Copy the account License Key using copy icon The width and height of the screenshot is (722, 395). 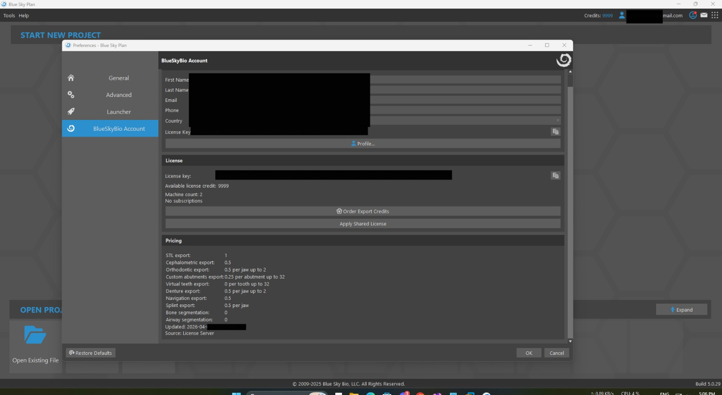click(555, 132)
